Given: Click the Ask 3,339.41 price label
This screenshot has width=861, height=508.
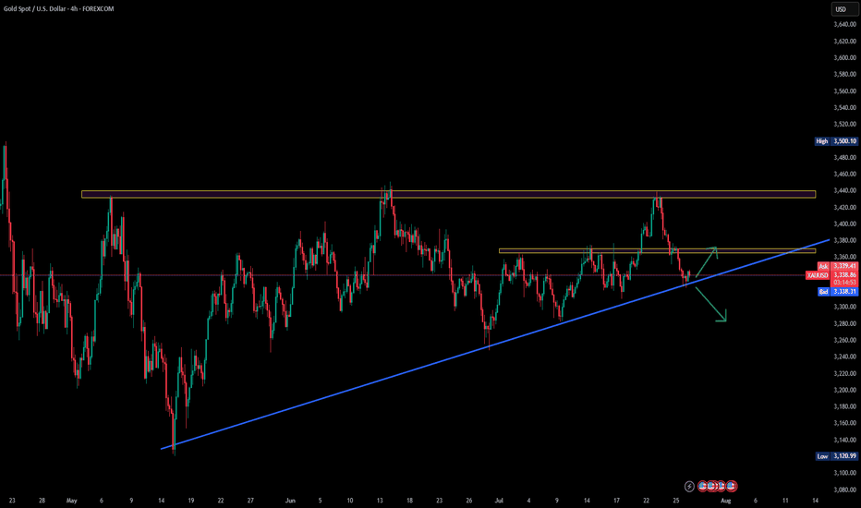Looking at the screenshot, I should tap(838, 266).
